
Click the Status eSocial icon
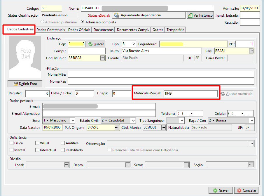116,15
